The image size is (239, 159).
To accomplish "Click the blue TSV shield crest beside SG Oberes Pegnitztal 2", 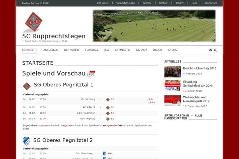I will pos(26,141).
